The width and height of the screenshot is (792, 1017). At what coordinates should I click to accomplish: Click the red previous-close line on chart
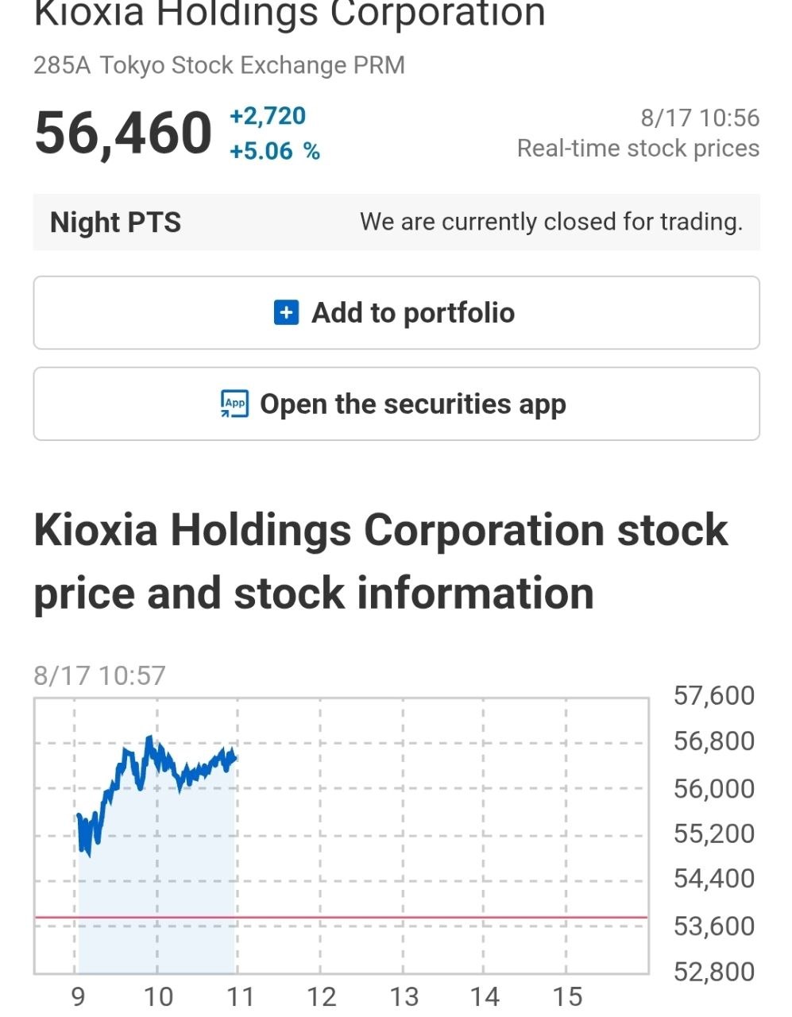coord(342,918)
